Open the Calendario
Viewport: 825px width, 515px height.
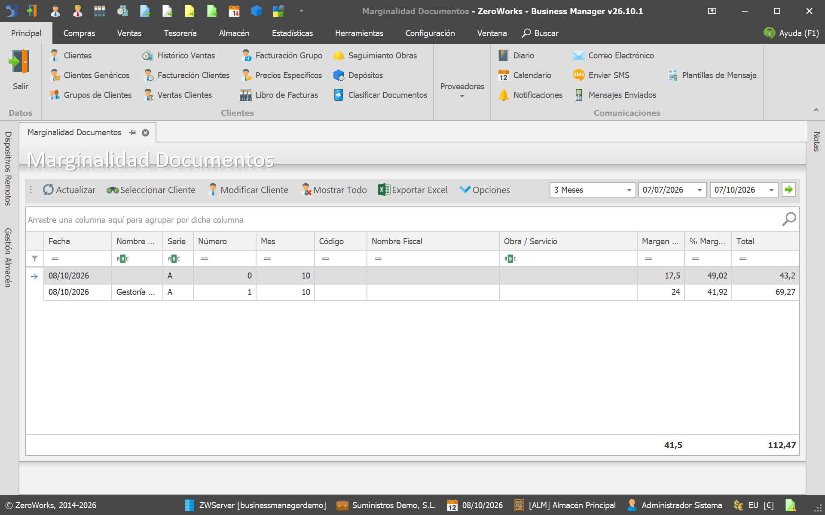525,75
